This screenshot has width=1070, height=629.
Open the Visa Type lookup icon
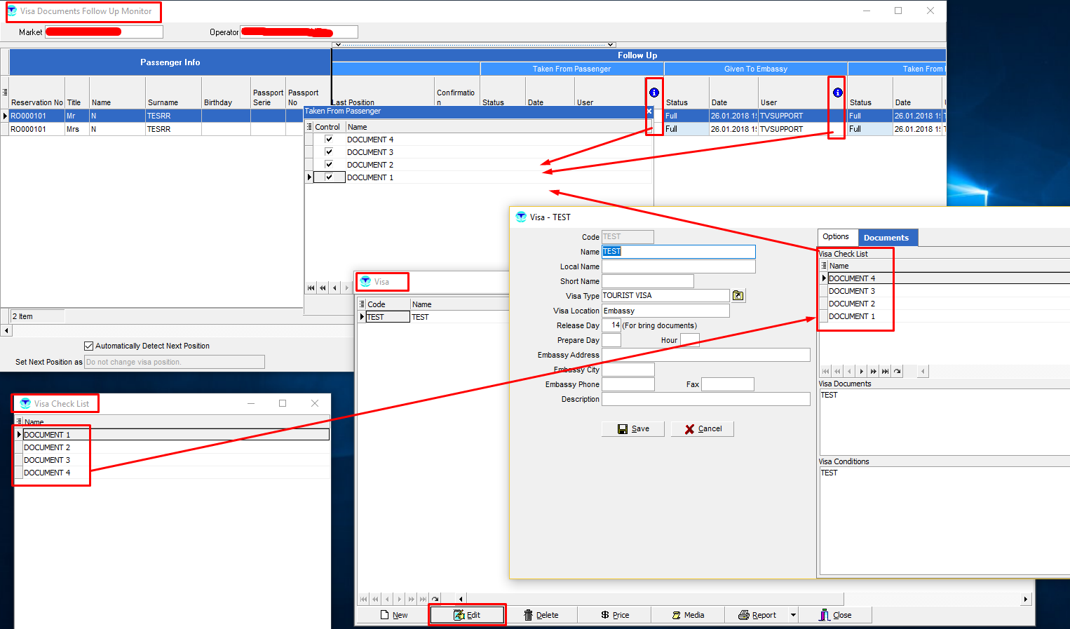point(738,296)
